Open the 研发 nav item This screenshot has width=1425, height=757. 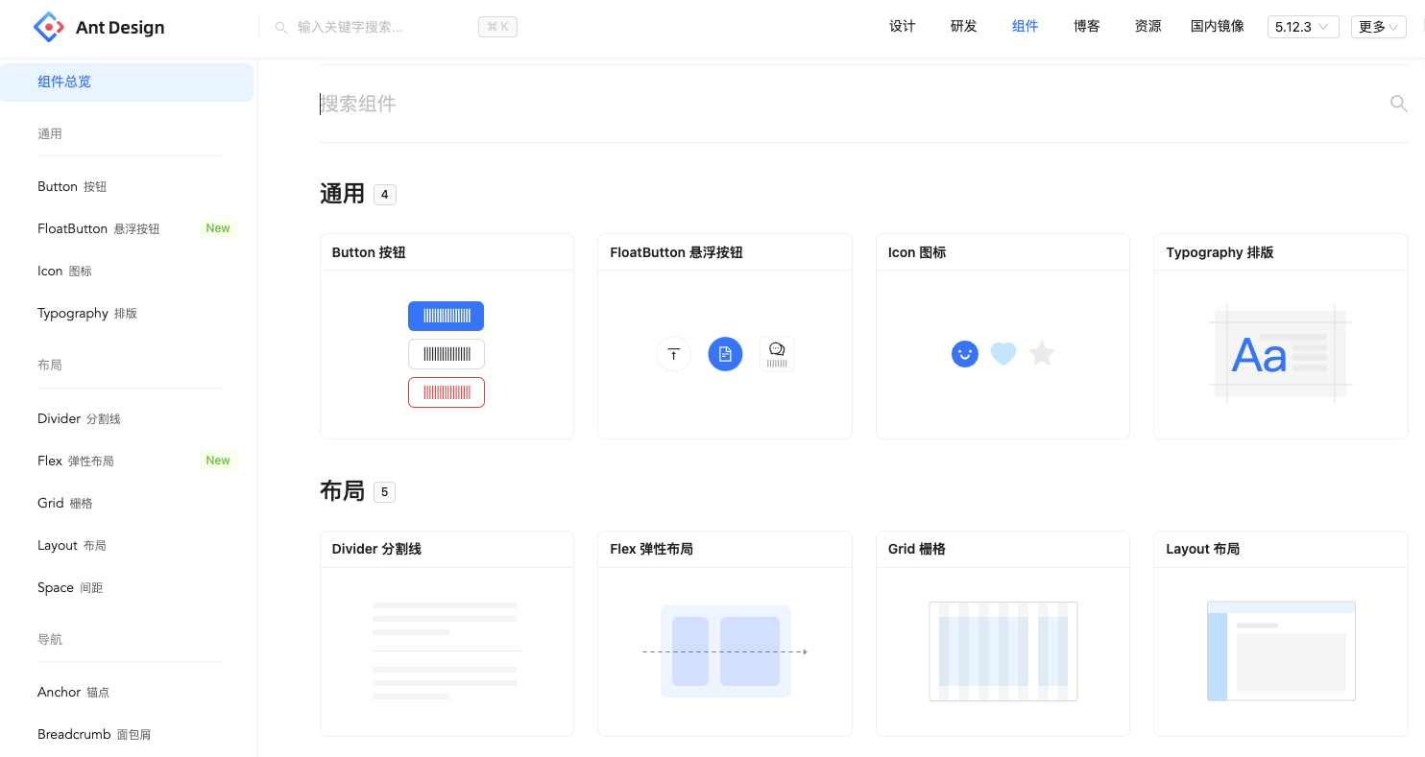coord(964,27)
